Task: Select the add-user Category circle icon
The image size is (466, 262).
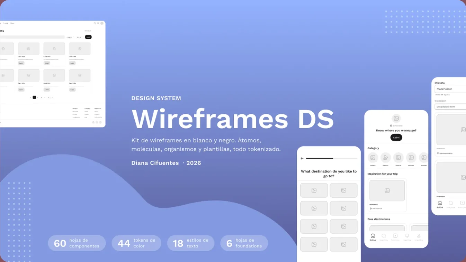Action: [385, 158]
